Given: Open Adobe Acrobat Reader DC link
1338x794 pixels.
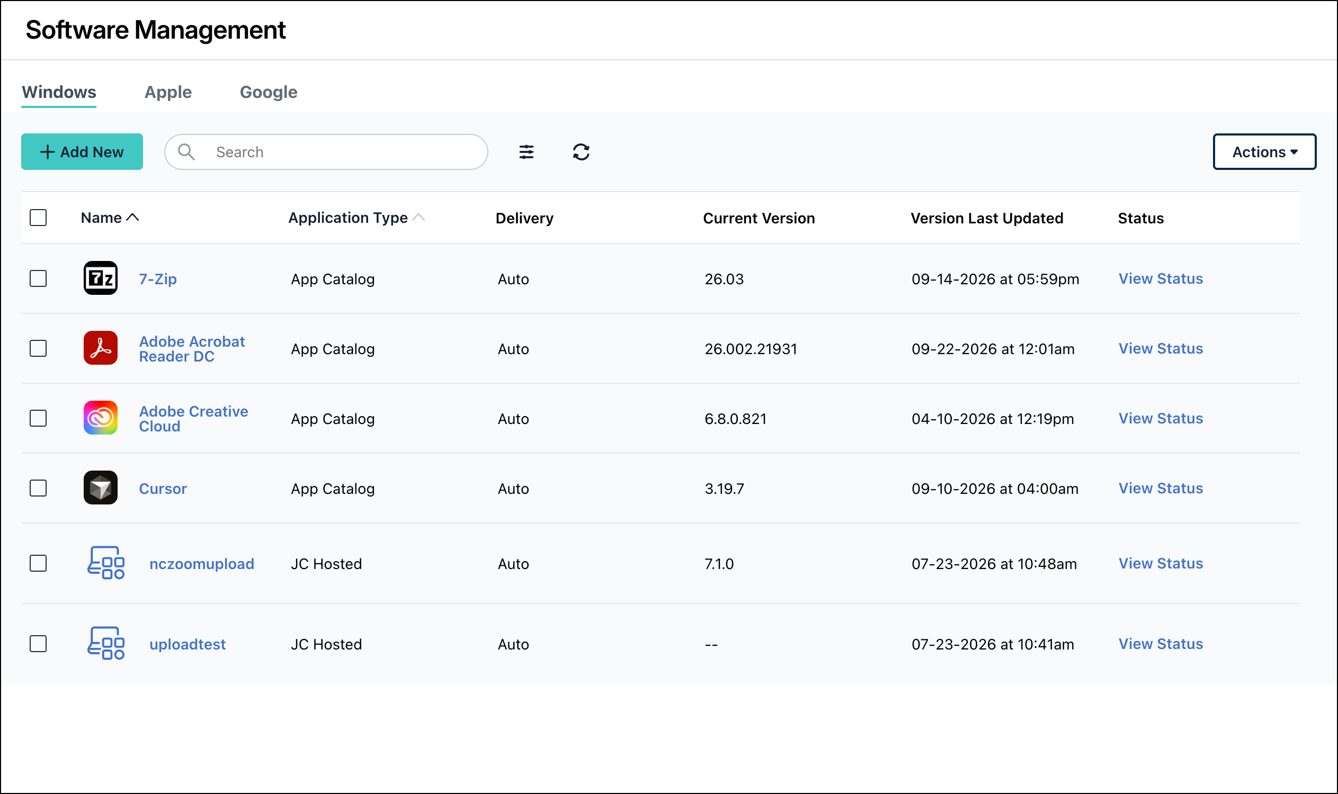Looking at the screenshot, I should [192, 349].
